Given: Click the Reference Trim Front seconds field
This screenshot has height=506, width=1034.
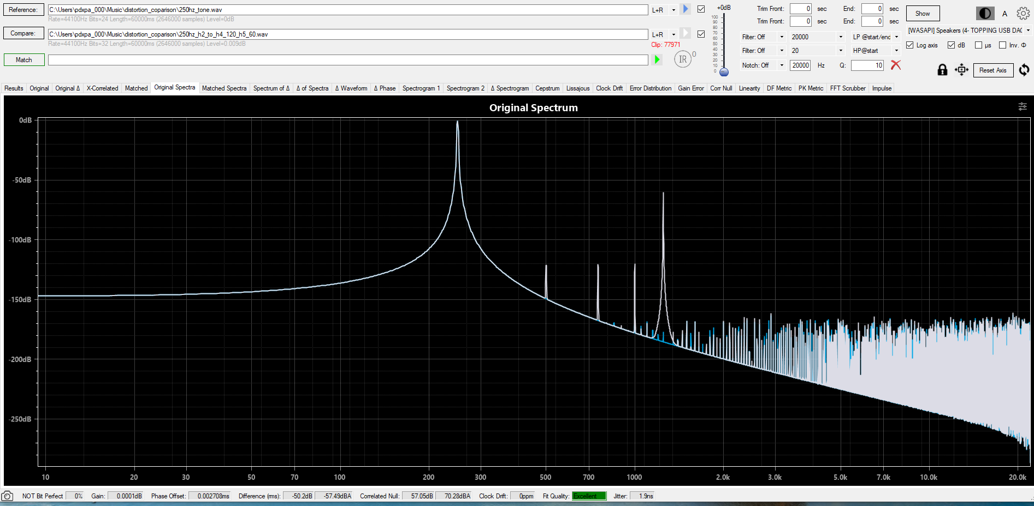Looking at the screenshot, I should click(801, 9).
